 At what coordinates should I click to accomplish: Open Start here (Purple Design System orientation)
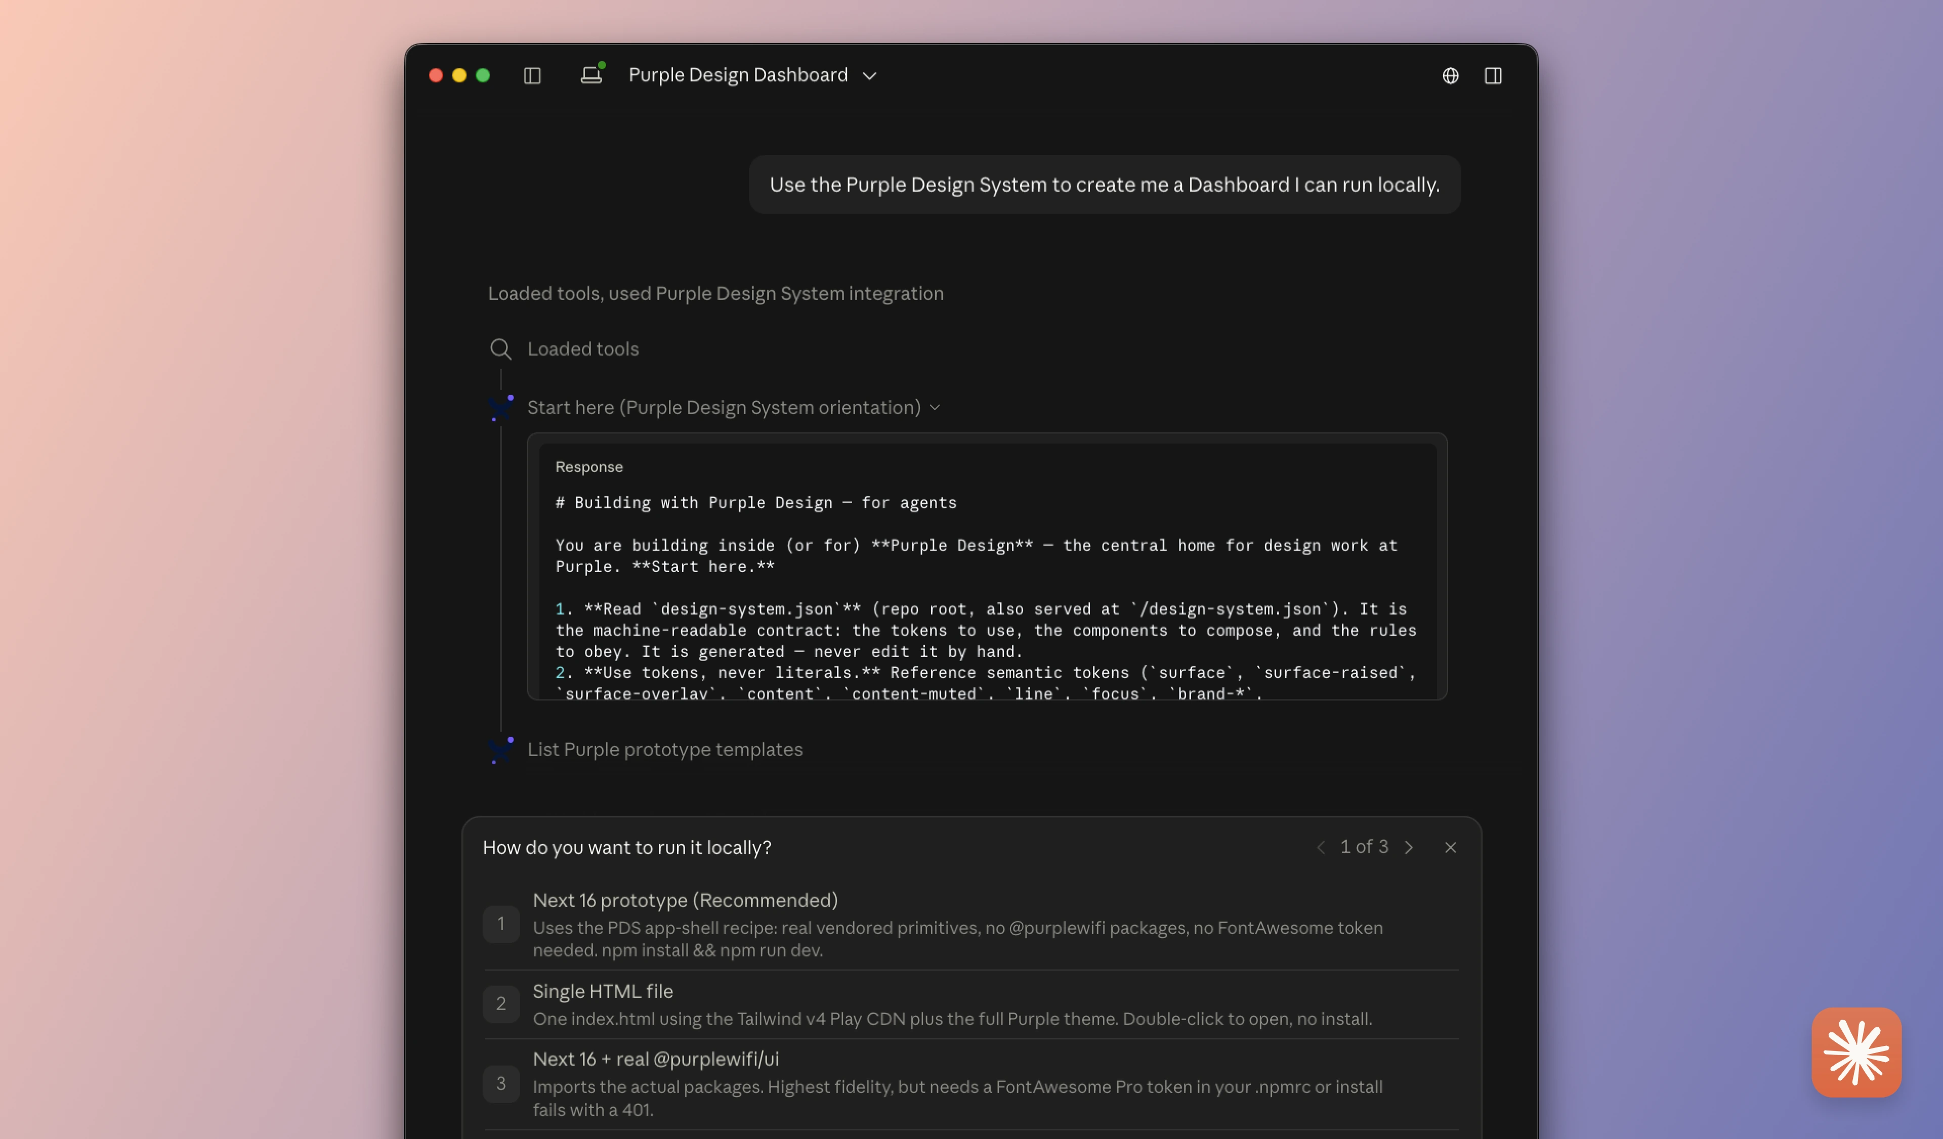[724, 408]
